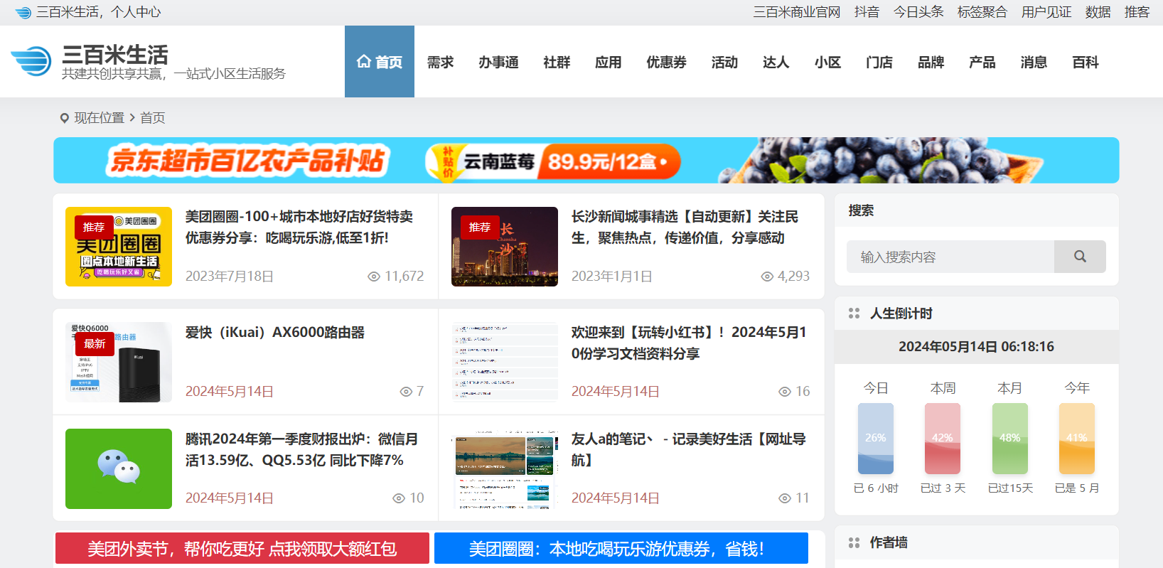Open article 友人a的笔记 记录美好生活
The height and width of the screenshot is (568, 1163).
(689, 450)
